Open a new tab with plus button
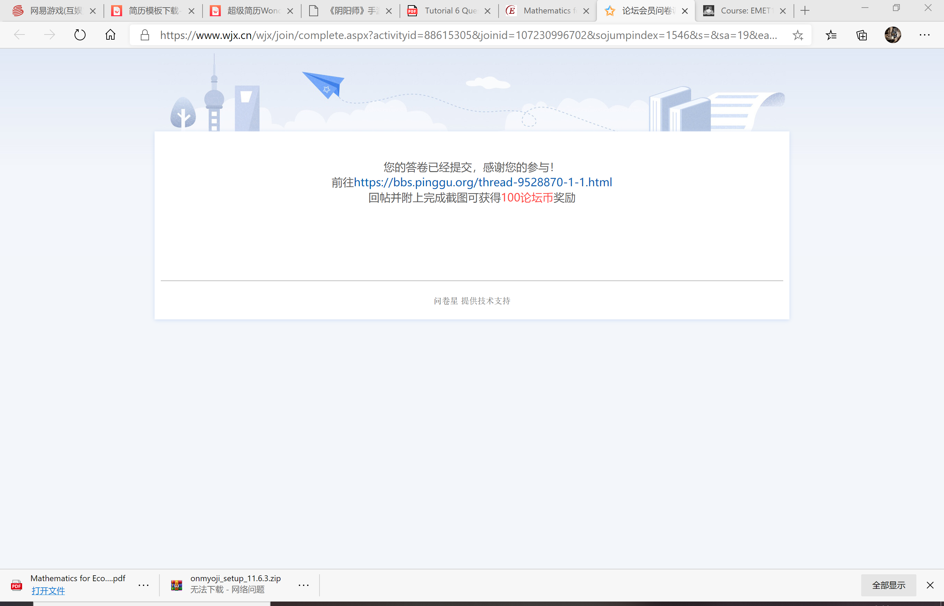The width and height of the screenshot is (944, 606). [805, 11]
